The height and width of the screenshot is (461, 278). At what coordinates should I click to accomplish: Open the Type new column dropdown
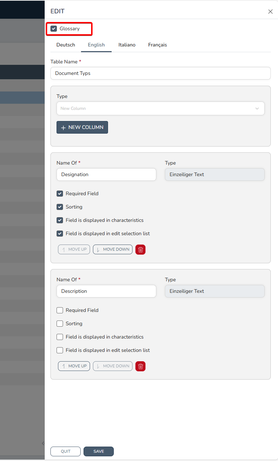click(155, 108)
